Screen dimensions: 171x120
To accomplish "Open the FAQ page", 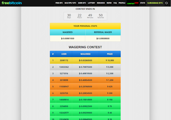I will pyautogui.click(x=115, y=3).
